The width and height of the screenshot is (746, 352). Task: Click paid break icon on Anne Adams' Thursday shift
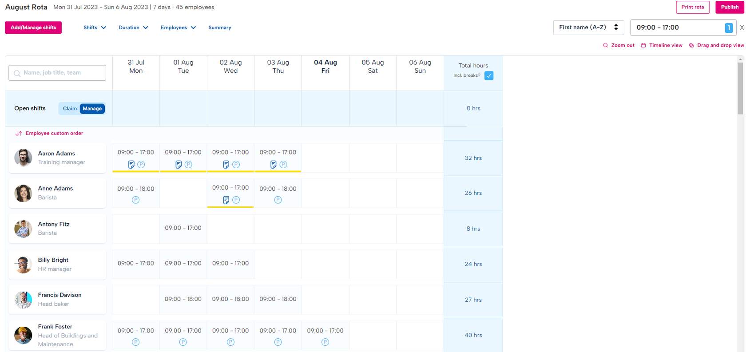tap(278, 200)
